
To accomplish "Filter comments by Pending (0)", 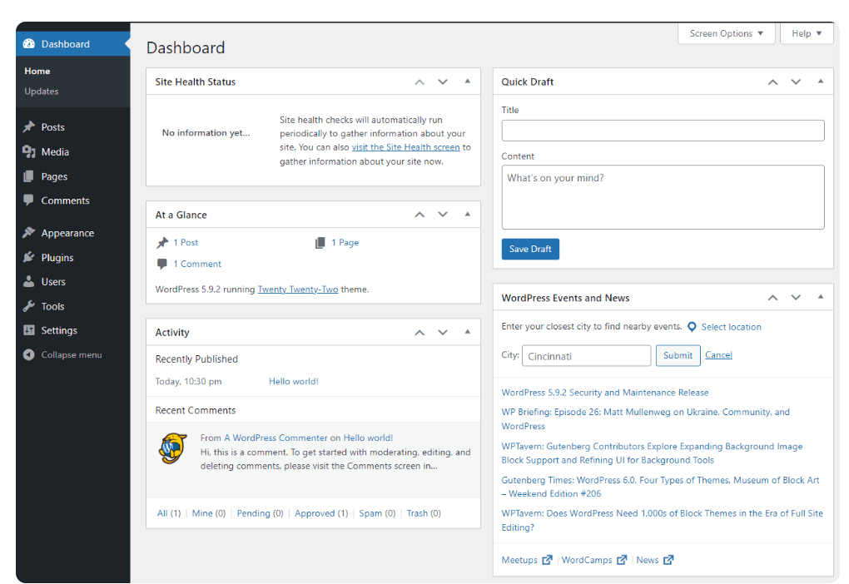I will click(260, 513).
